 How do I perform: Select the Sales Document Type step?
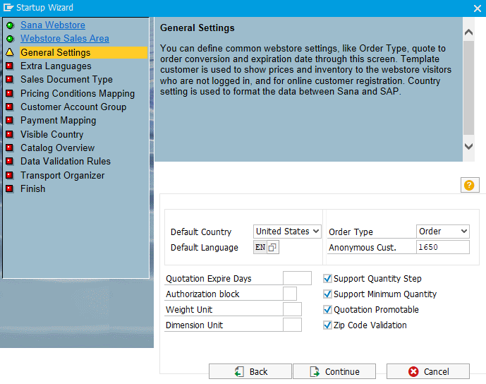66,80
